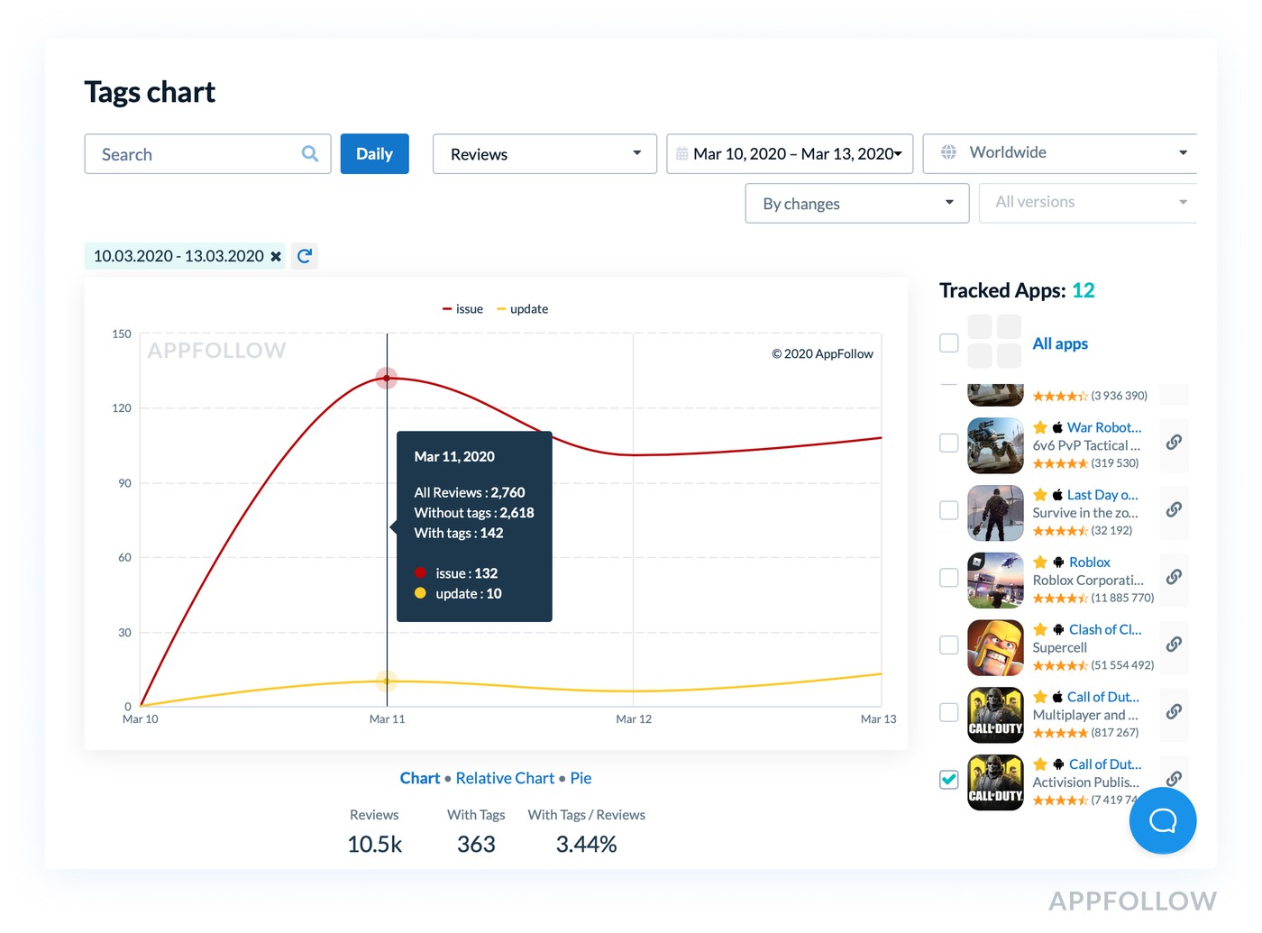Viewport: 1262px width, 933px height.
Task: Click the link icon beside War Robots
Action: tap(1174, 443)
